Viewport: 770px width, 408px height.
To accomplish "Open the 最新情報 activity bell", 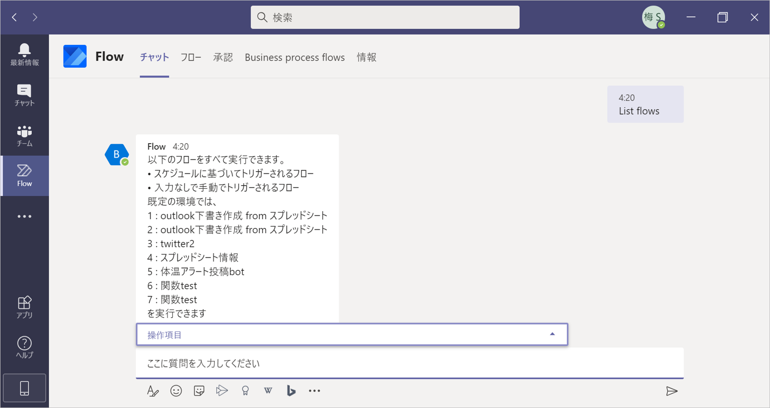I will click(24, 55).
